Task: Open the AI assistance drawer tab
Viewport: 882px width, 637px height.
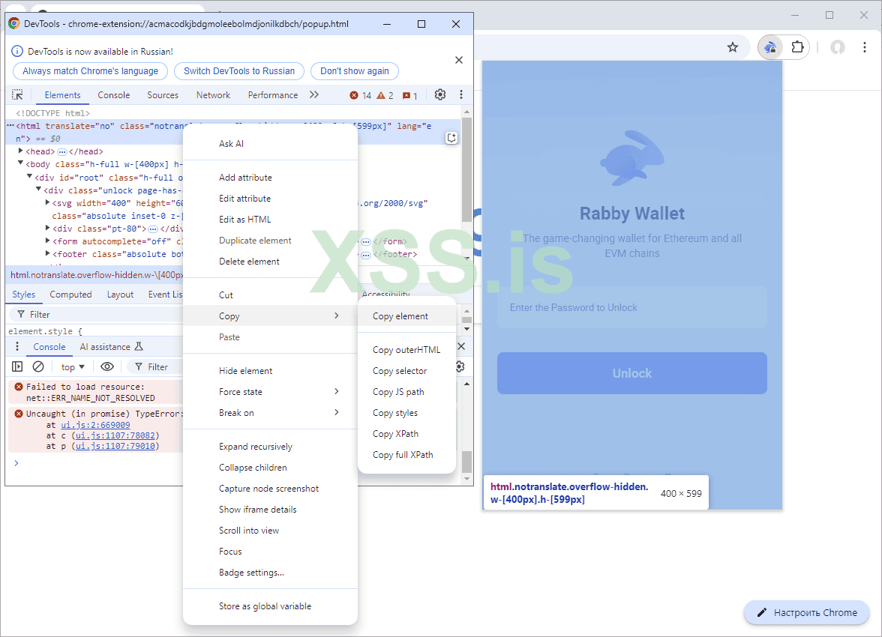Action: tap(111, 347)
